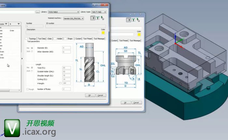Viewport: 228px width, 140px height.
Task: Click the Total (TL) value field
Action: coord(66,68)
